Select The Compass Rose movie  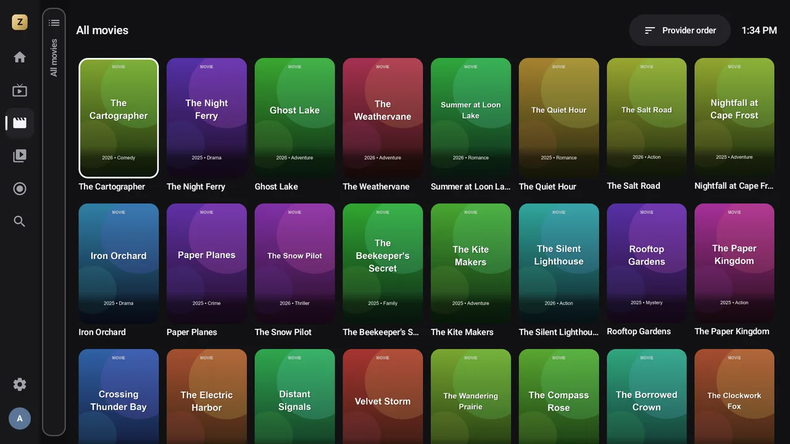[x=559, y=397]
